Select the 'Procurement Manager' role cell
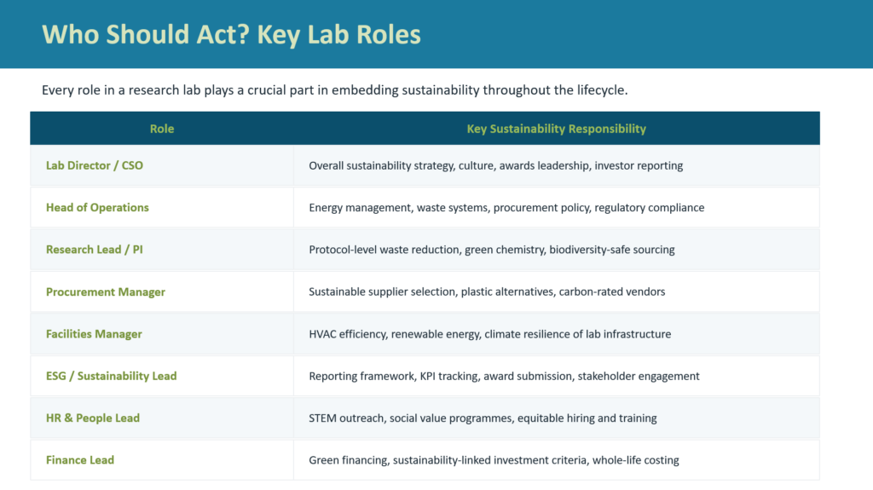 point(162,291)
